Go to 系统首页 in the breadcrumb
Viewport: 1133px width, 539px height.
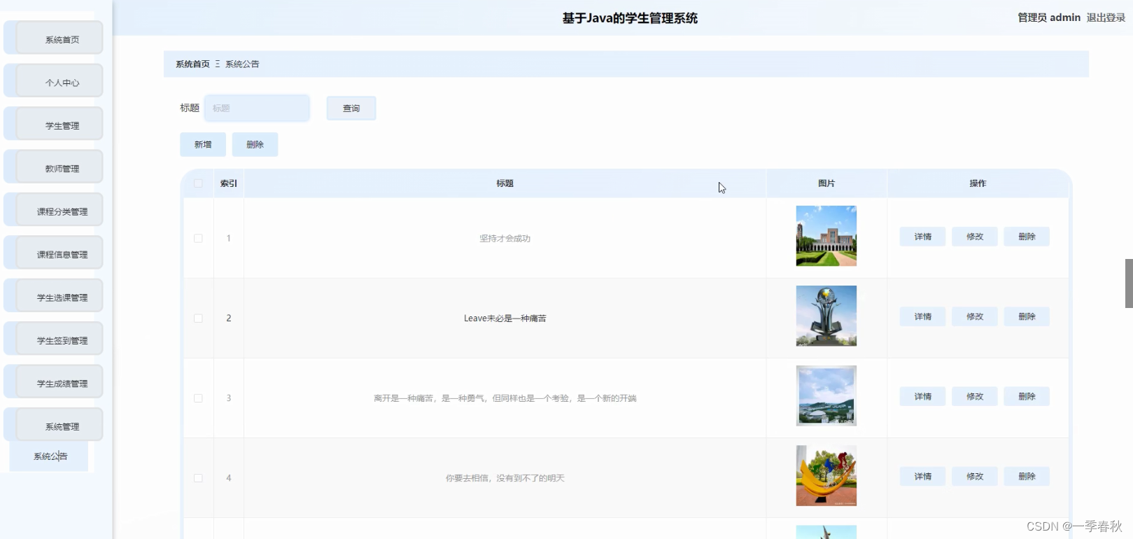[x=192, y=64]
